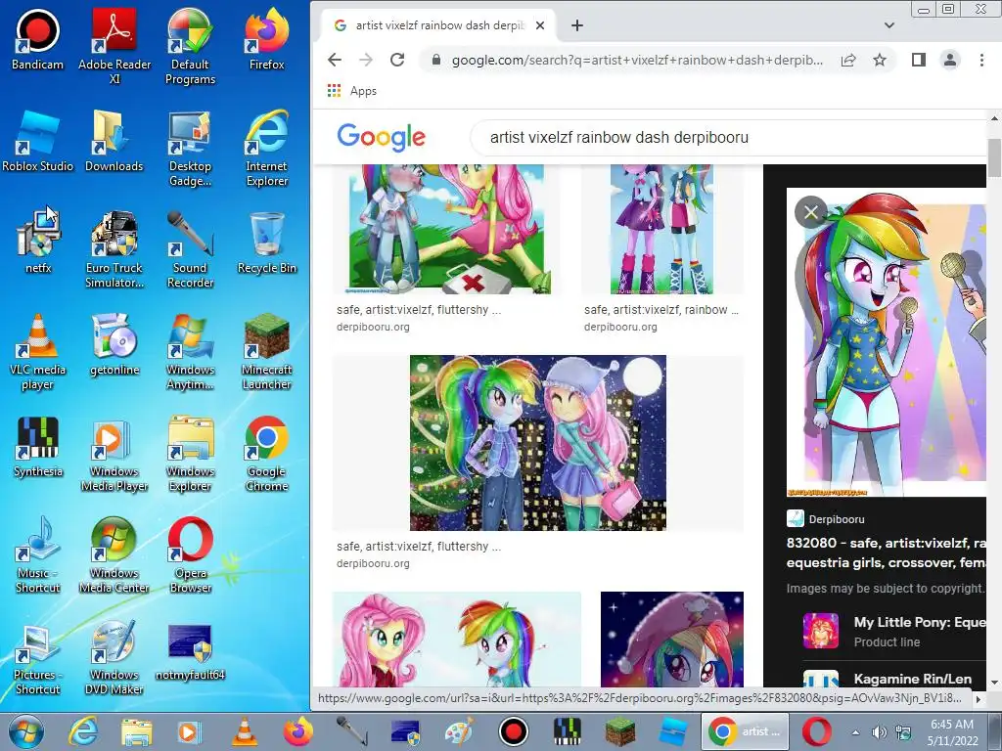Share this page from address bar
The height and width of the screenshot is (751, 1002).
click(848, 60)
